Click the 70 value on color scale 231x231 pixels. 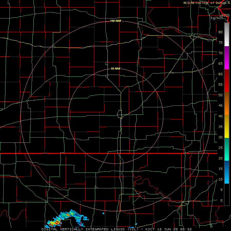pos(220,53)
